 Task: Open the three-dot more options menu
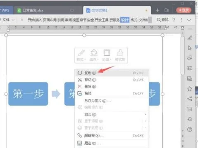click(181, 20)
